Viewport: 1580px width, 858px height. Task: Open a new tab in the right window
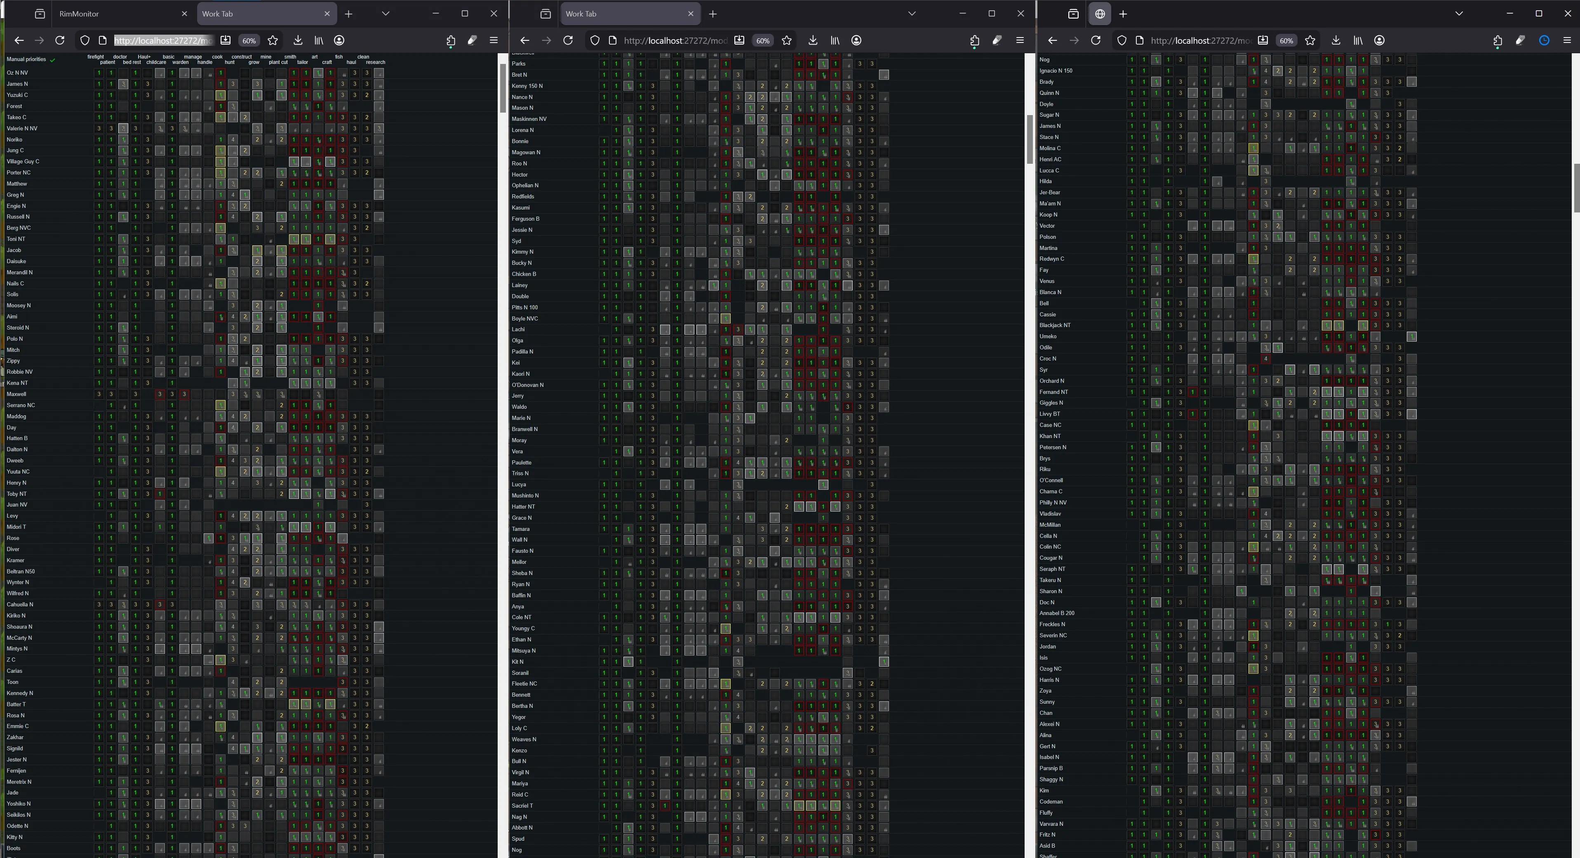tap(1123, 14)
